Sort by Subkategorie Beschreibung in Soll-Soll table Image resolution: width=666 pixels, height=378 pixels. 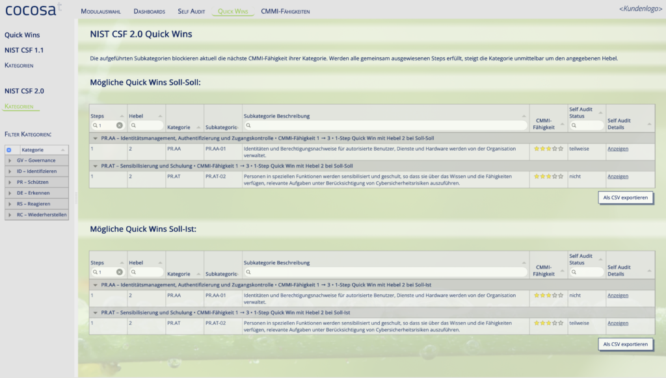coord(524,116)
